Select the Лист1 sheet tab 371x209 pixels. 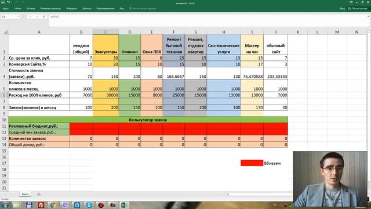click(25, 194)
